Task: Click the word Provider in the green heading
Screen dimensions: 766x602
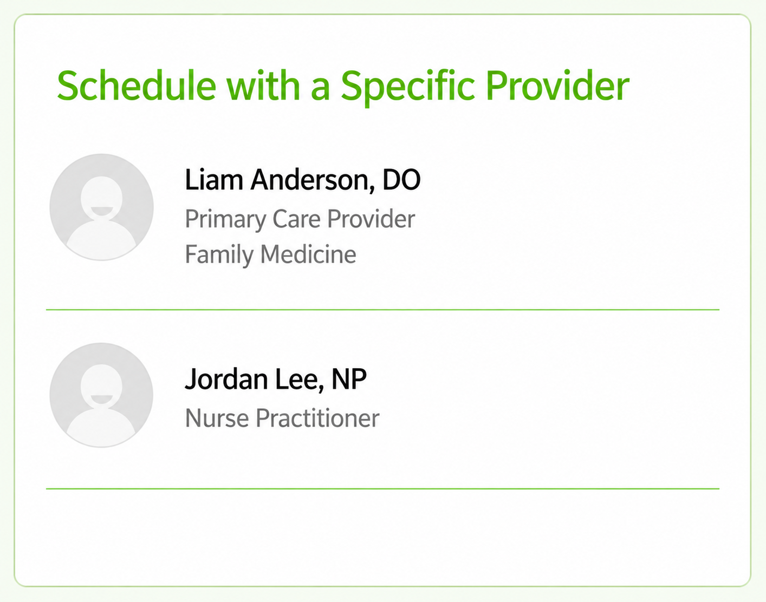Action: pos(557,86)
